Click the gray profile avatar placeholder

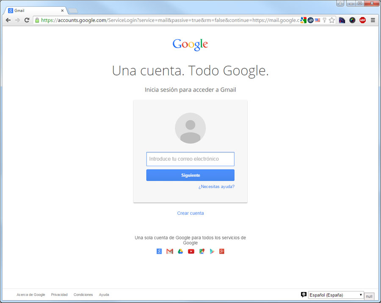click(x=190, y=128)
